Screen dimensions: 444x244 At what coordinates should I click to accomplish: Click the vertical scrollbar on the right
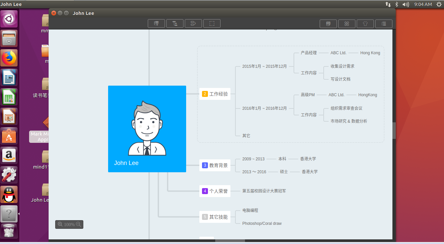pos(393,130)
